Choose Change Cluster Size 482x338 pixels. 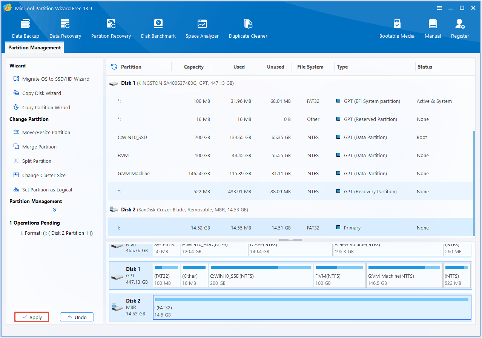(x=39, y=175)
